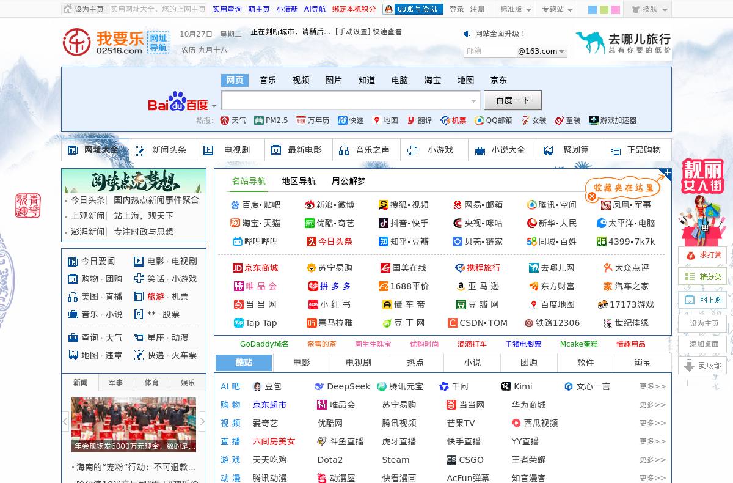Pick the pink skin color swatch
The width and height of the screenshot is (733, 483).
[616, 10]
